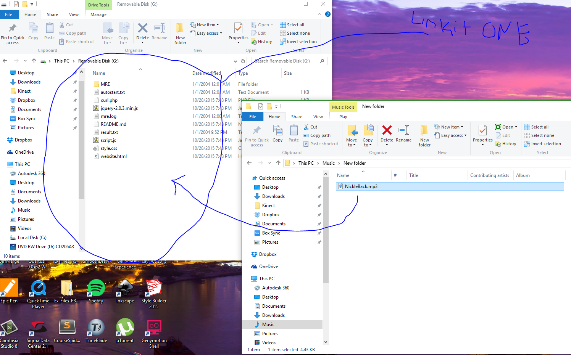Click Cut in New folder window ribbon
571x355 pixels.
click(310, 127)
